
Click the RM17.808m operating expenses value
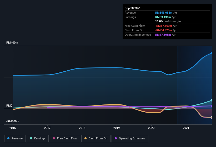[x=163, y=35]
